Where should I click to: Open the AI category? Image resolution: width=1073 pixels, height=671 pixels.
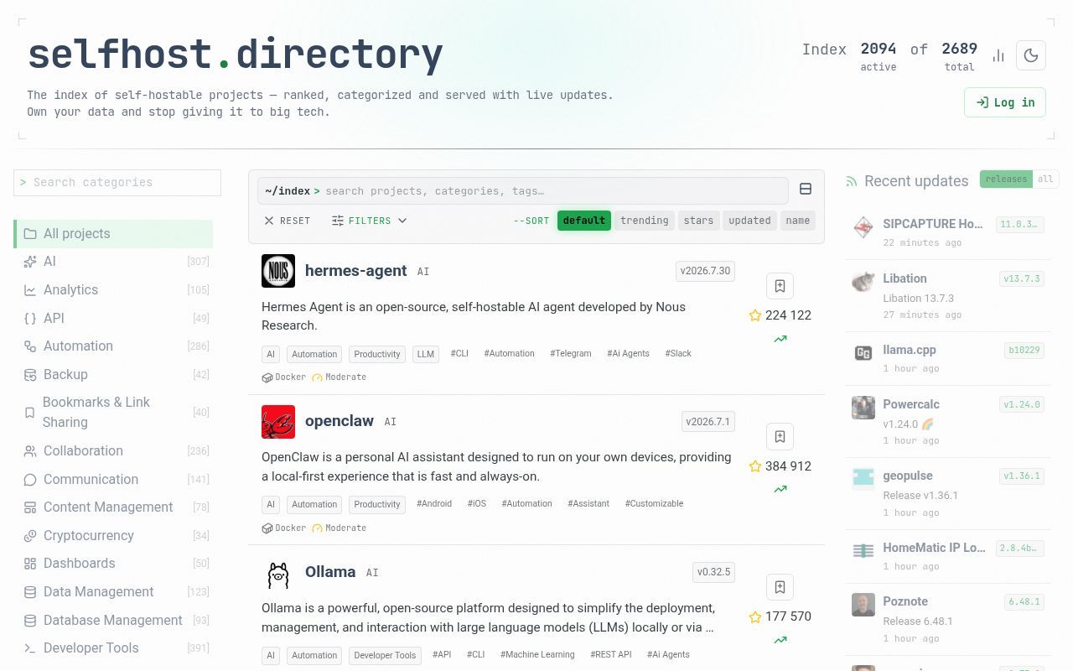point(113,262)
